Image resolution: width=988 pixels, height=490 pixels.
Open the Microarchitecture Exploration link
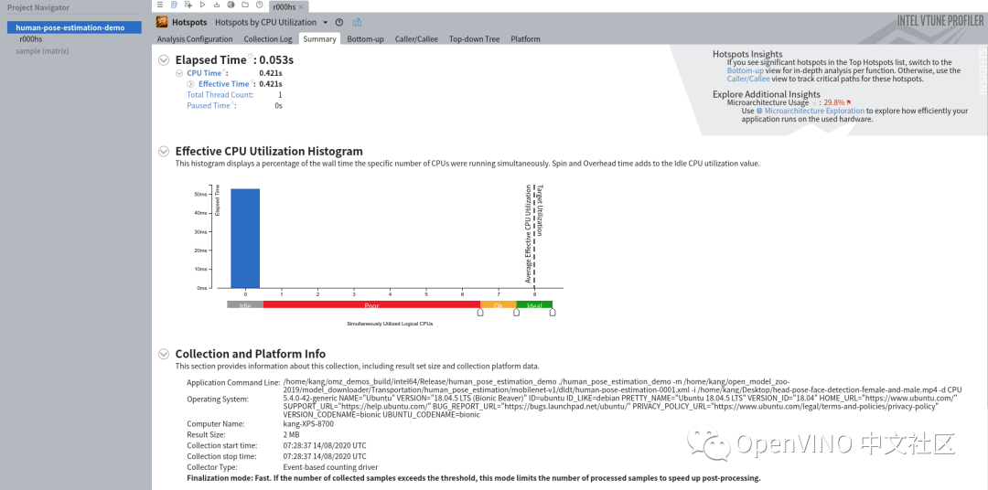click(x=814, y=111)
